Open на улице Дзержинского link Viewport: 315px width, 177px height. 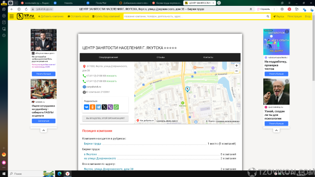click(100, 159)
